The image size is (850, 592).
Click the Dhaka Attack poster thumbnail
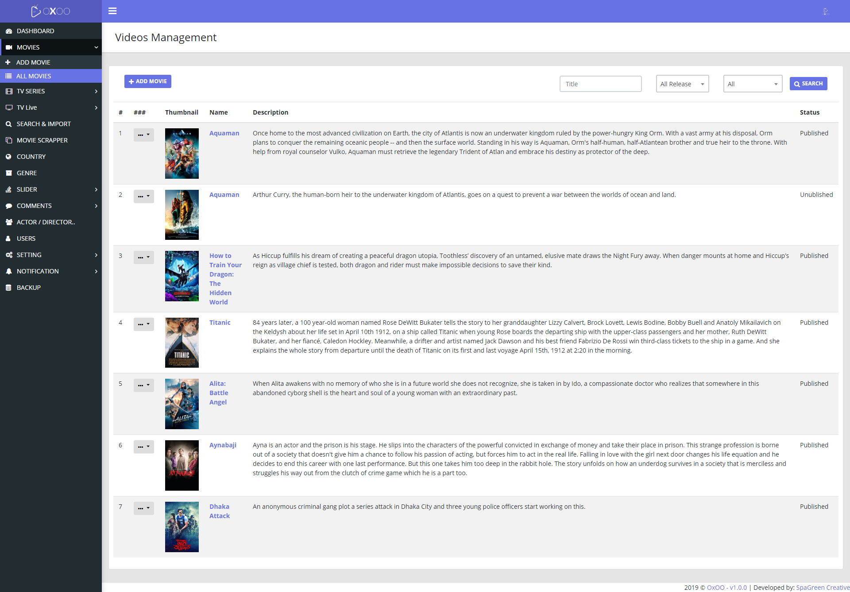[x=182, y=527]
